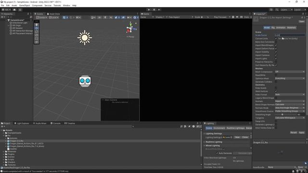Lock the Hierarchy panel

(28, 14)
